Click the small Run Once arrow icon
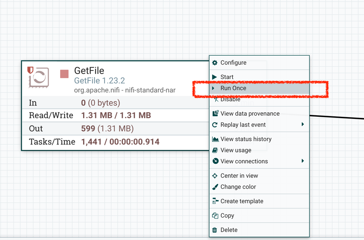This screenshot has height=240, width=364. [x=213, y=88]
